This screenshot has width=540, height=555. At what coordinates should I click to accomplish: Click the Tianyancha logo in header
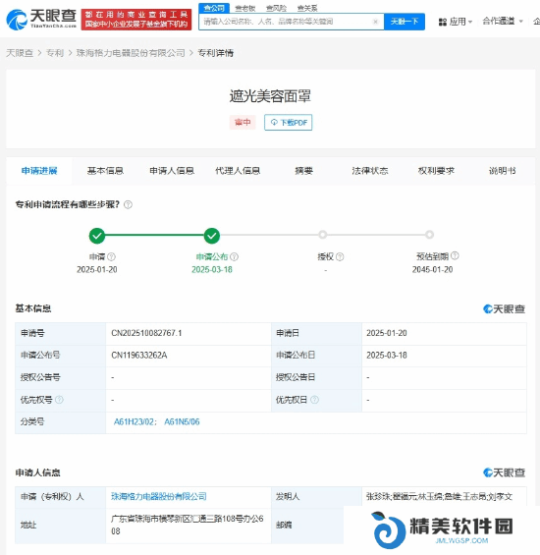pos(41,19)
